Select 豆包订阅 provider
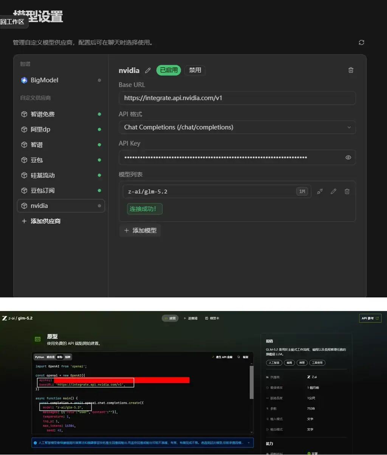The image size is (387, 455). [61, 190]
